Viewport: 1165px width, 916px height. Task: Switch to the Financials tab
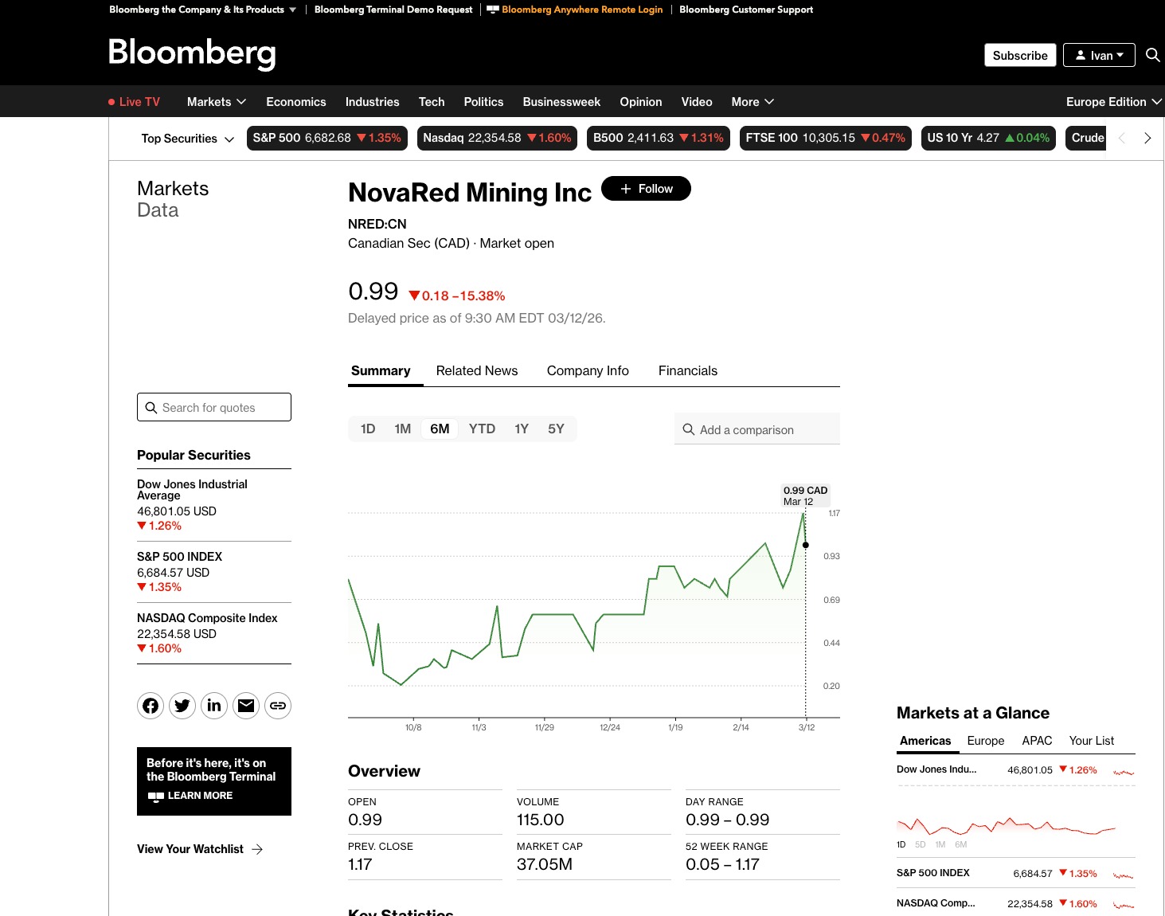[x=688, y=371]
